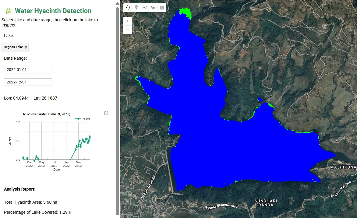
Task: Open NDVI chart in new tab
Action: point(106,113)
